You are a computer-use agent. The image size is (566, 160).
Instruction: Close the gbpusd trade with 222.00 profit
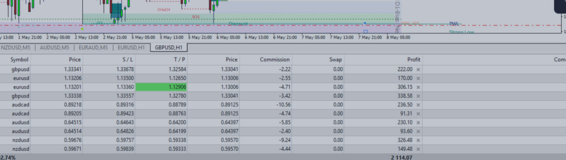pos(418,69)
